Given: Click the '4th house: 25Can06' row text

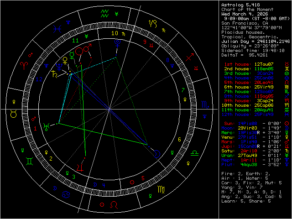Looking at the screenshot, I should pyautogui.click(x=249, y=78).
